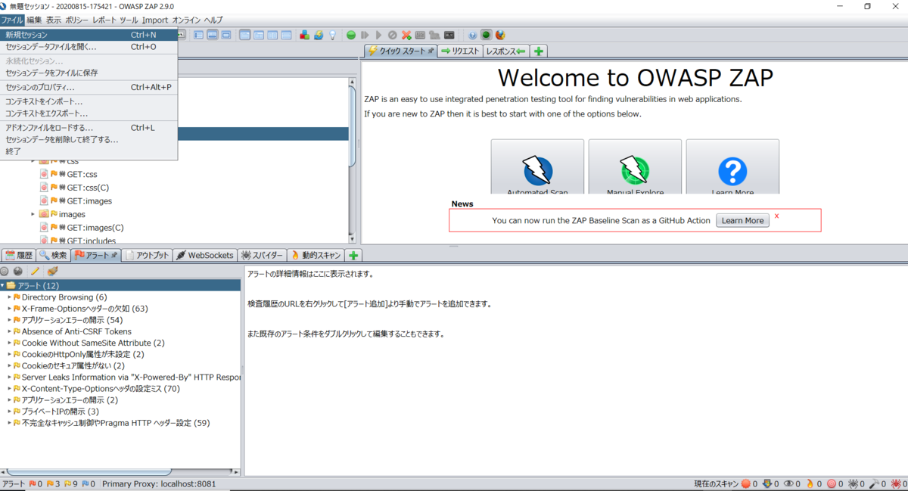The height and width of the screenshot is (491, 908).
Task: Collapse the アラート (12) root node
Action: [x=2, y=285]
